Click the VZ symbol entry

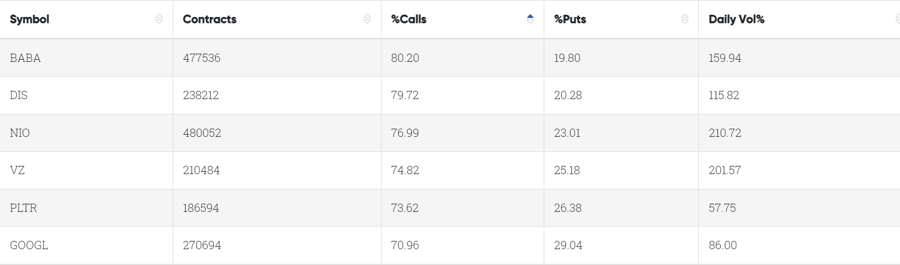pos(18,170)
